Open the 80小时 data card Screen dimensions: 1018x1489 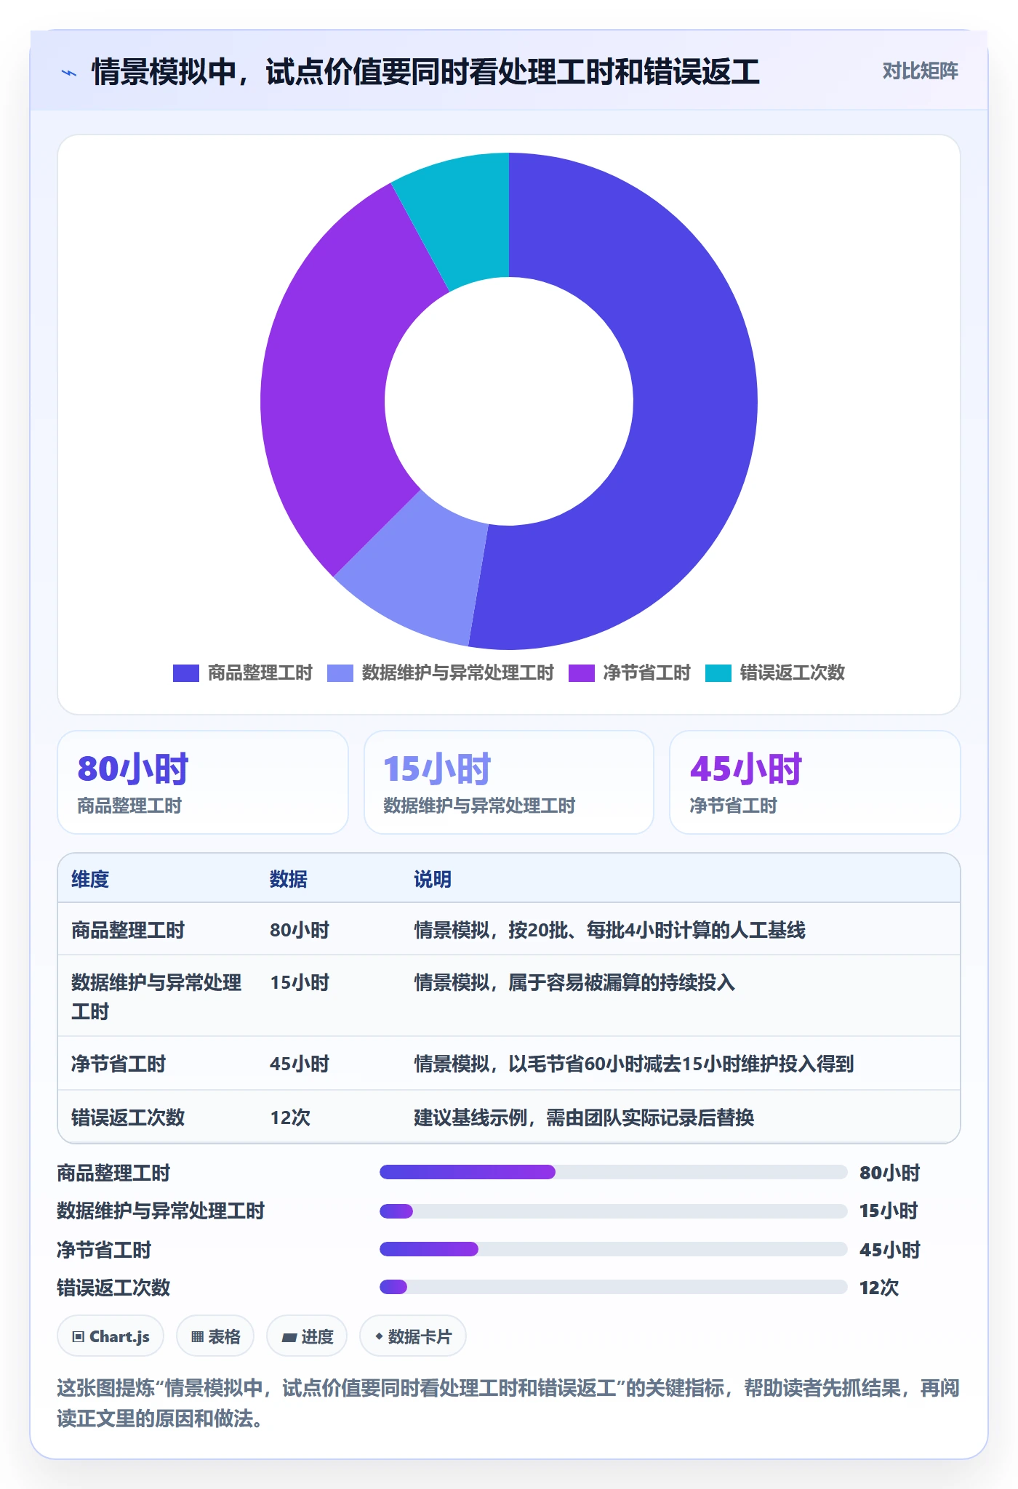click(203, 782)
